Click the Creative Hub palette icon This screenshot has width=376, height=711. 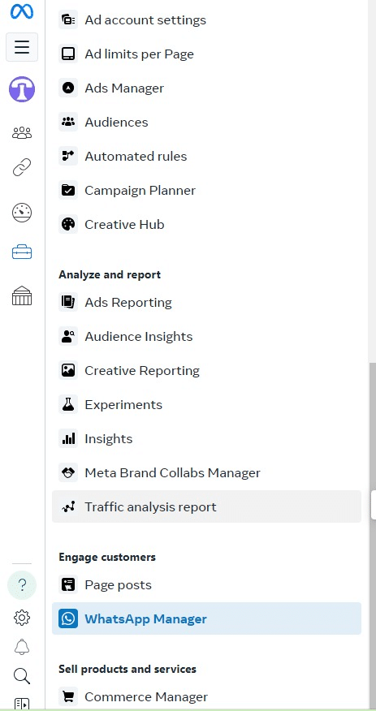click(x=68, y=225)
